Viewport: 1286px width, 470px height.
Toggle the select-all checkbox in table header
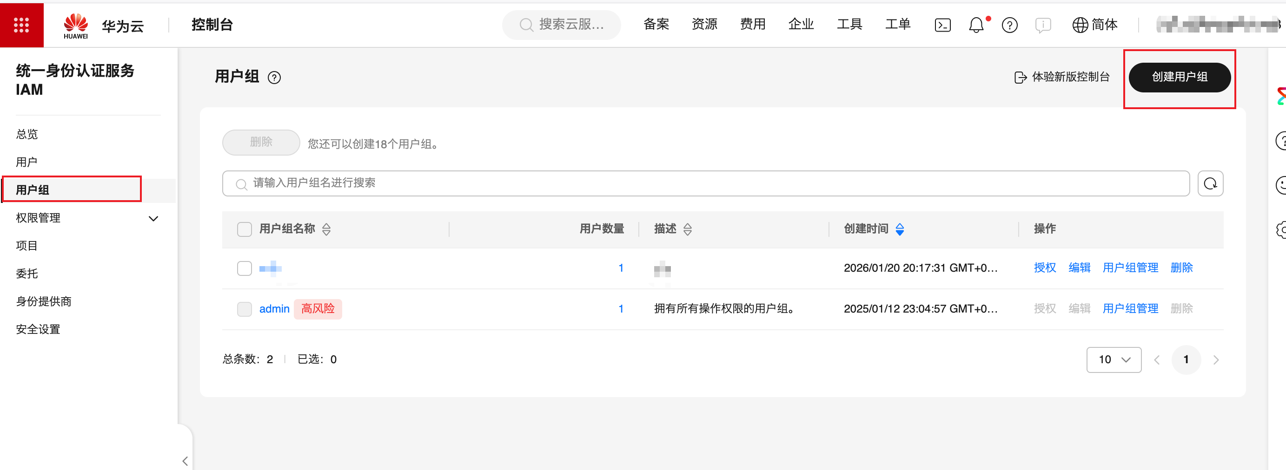(244, 229)
